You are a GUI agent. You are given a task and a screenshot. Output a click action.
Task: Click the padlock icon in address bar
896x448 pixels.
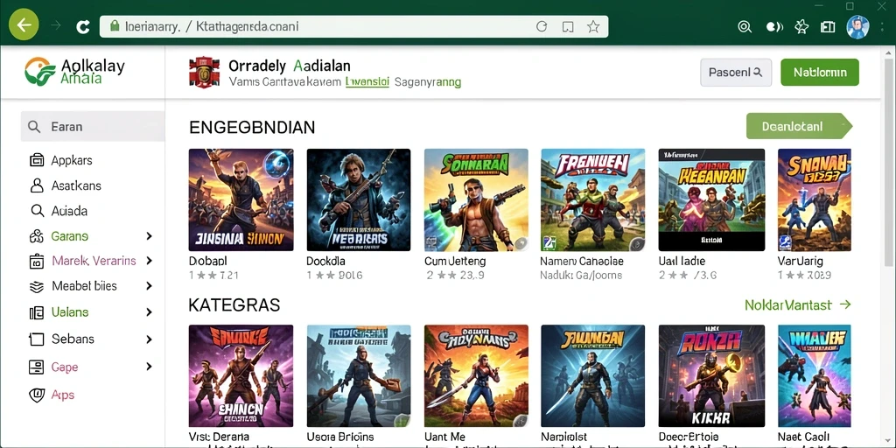[115, 25]
